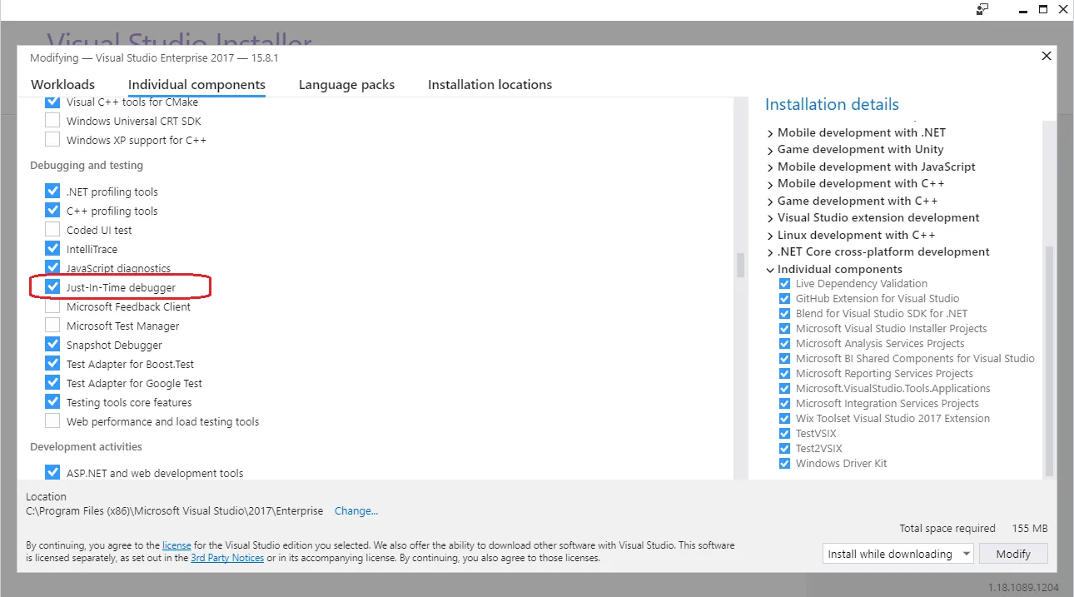The height and width of the screenshot is (597, 1074).
Task: Click the Modify button
Action: click(1013, 554)
